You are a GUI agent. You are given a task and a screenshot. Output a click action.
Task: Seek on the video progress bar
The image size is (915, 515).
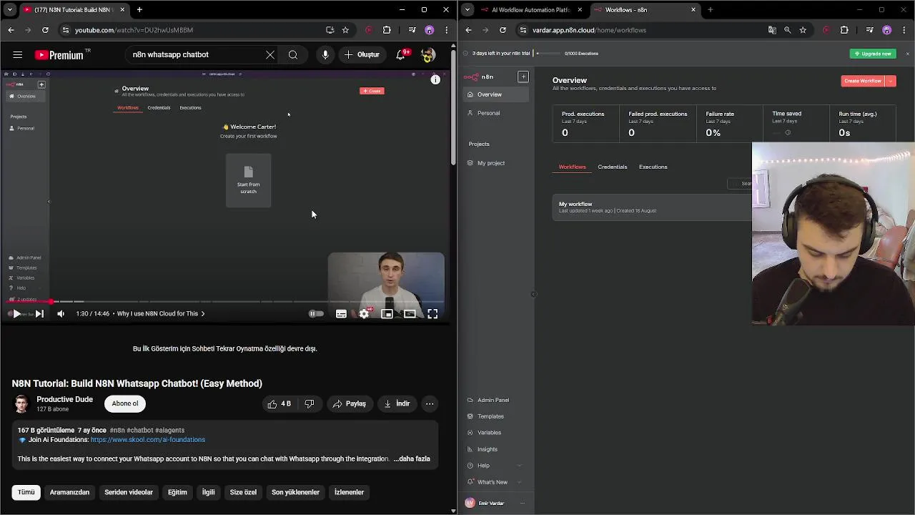click(x=226, y=301)
